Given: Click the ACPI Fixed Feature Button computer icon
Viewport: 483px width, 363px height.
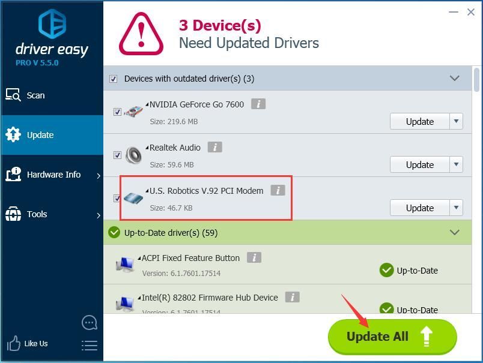Looking at the screenshot, I should coord(125,264).
